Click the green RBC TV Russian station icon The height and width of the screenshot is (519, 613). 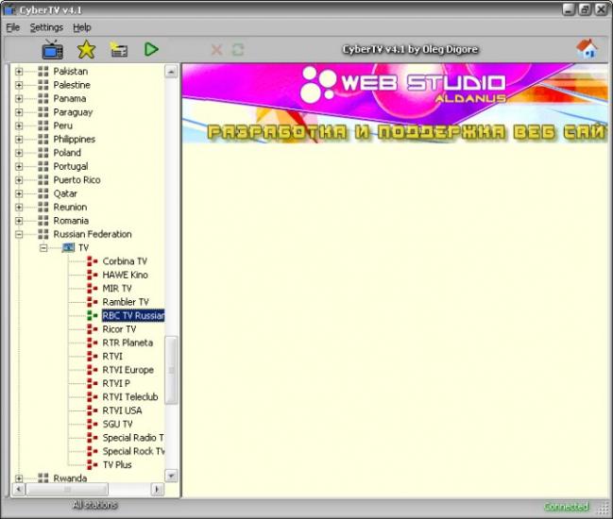pos(93,315)
